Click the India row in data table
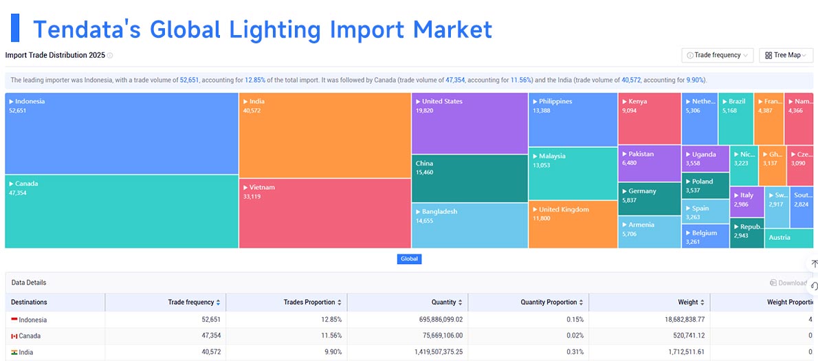Image resolution: width=818 pixels, height=361 pixels. (x=409, y=352)
